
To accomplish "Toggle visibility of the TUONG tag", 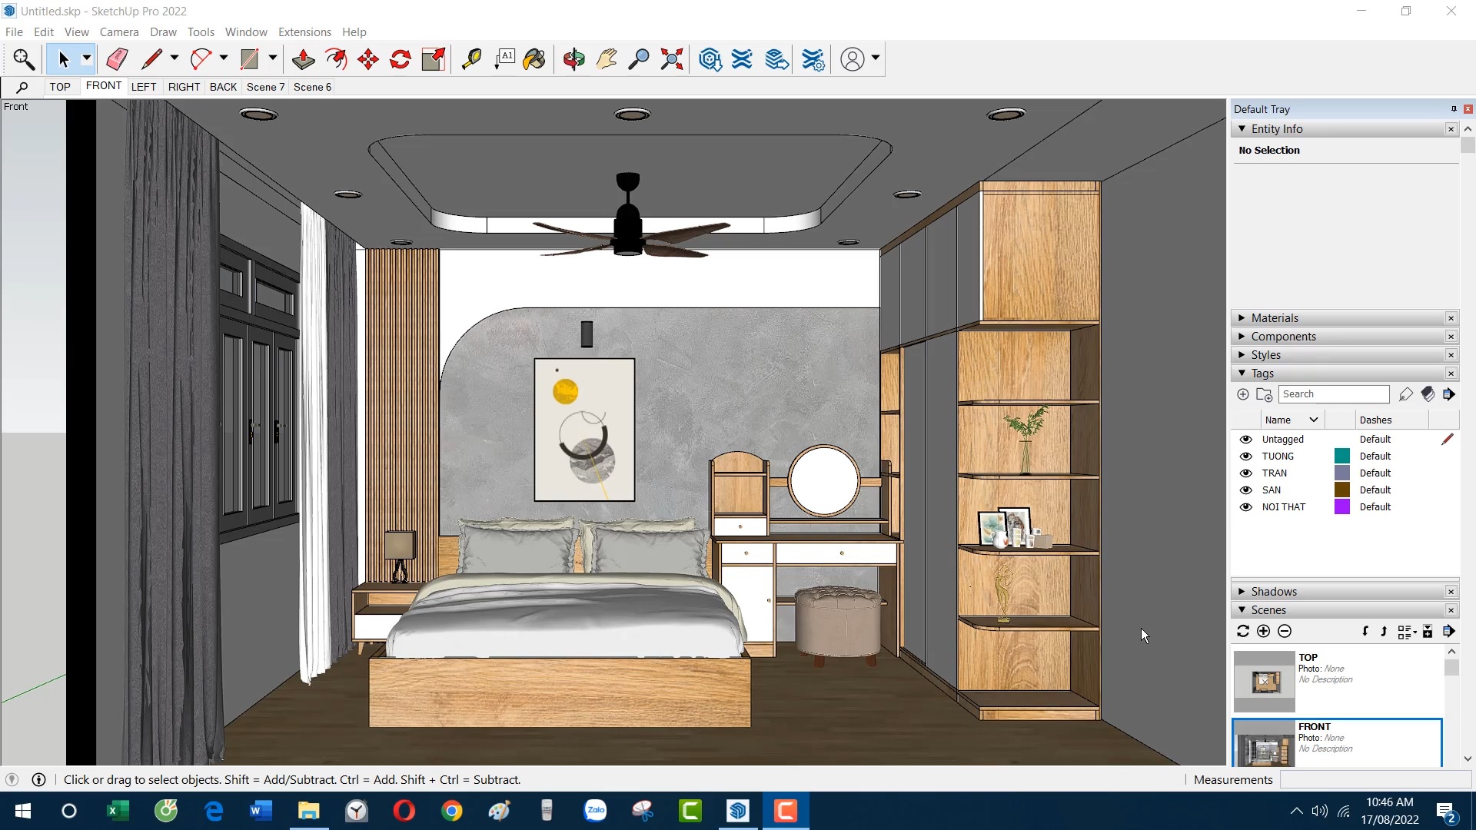I will (1245, 456).
